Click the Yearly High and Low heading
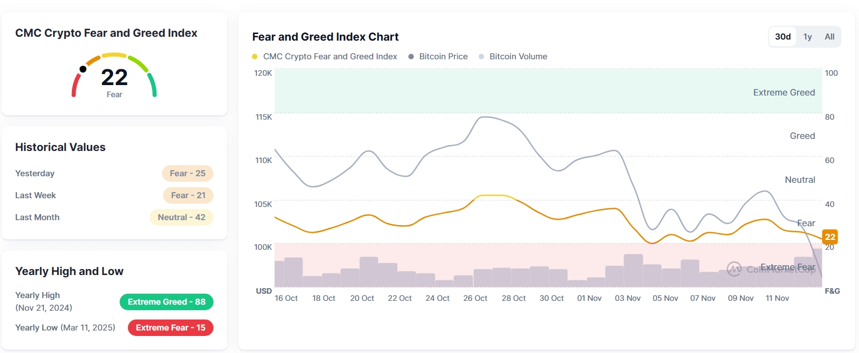 click(70, 271)
